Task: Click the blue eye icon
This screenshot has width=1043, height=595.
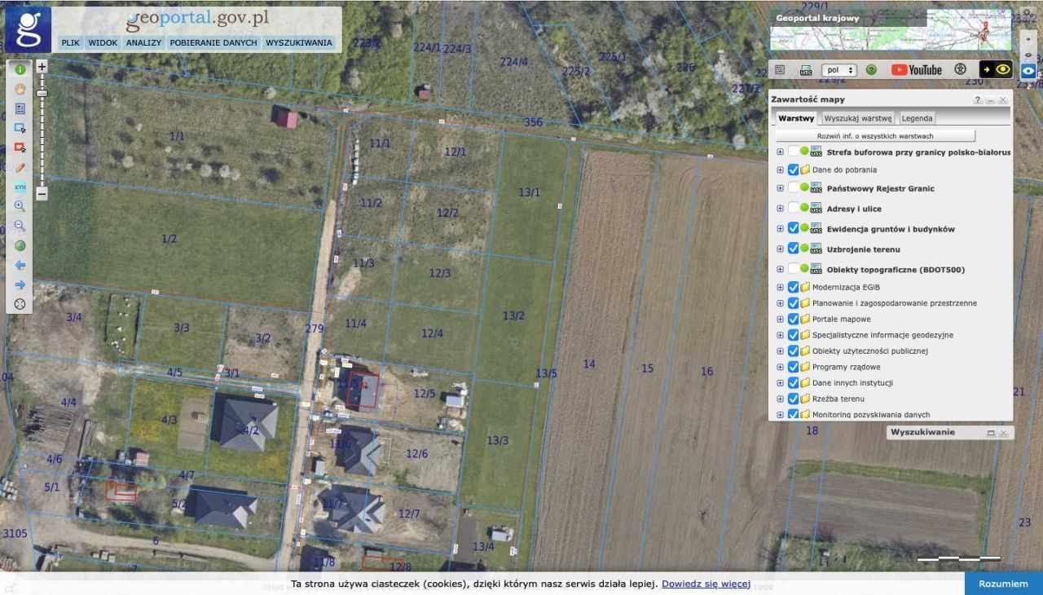Action: tap(1028, 71)
